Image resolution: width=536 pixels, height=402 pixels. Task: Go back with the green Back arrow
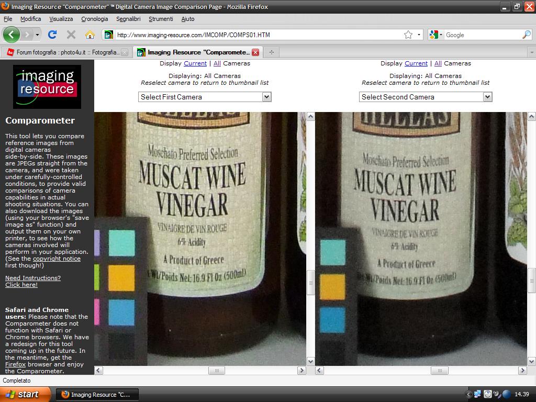pyautogui.click(x=12, y=35)
